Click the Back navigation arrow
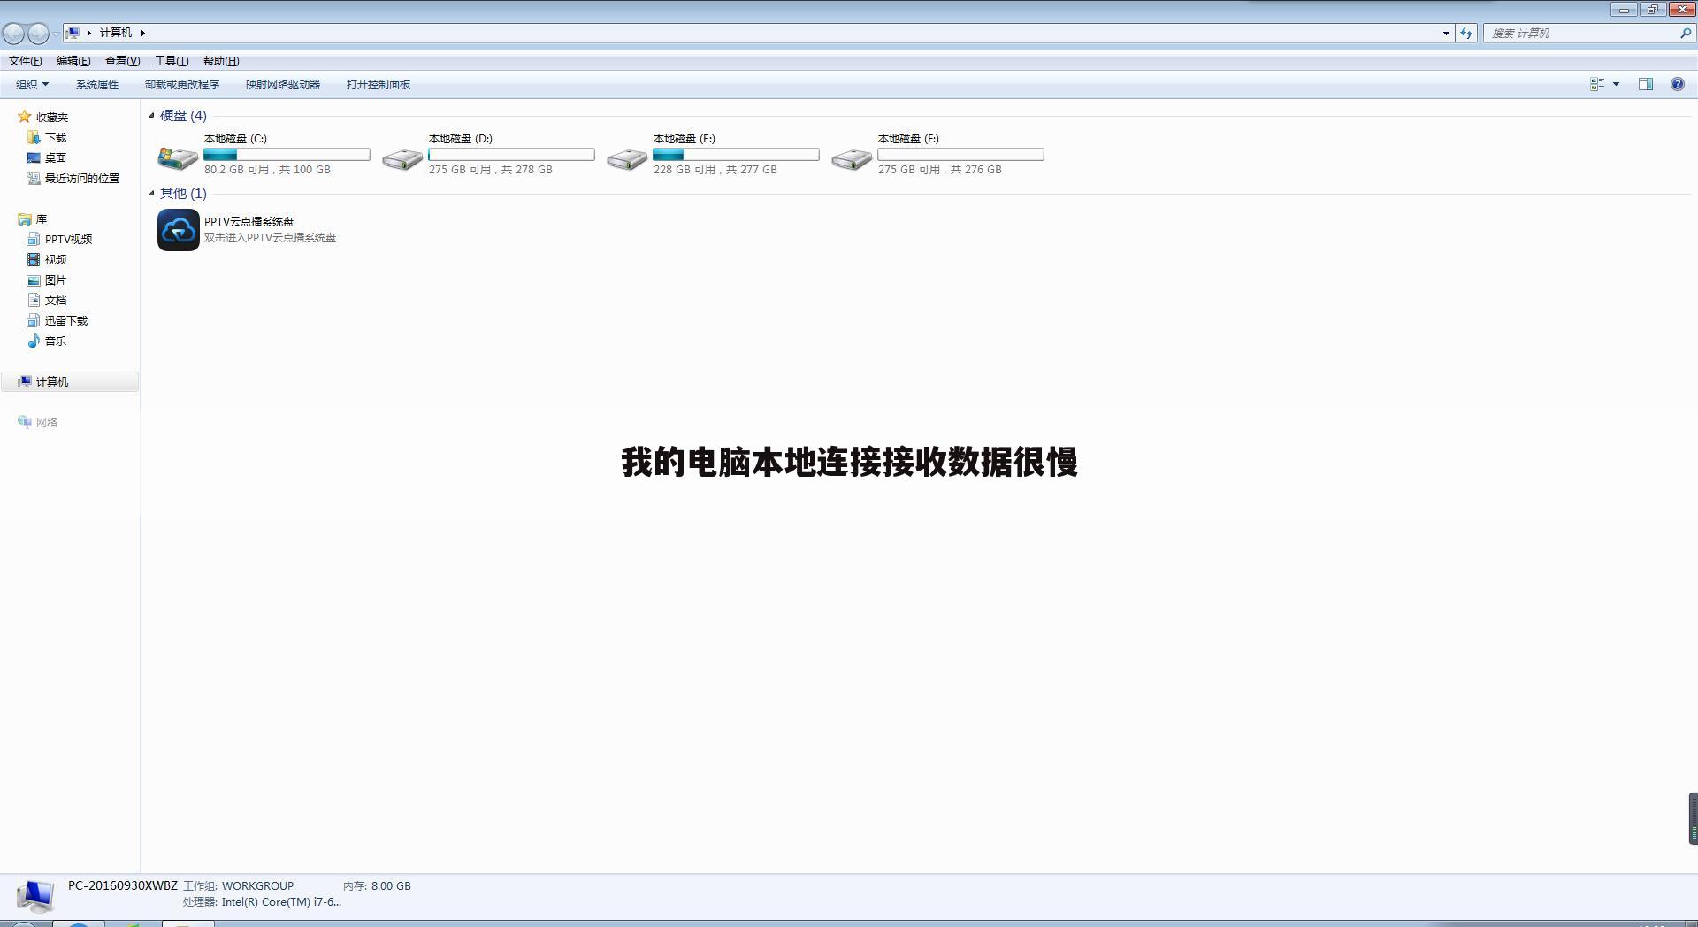The width and height of the screenshot is (1698, 927). (13, 34)
